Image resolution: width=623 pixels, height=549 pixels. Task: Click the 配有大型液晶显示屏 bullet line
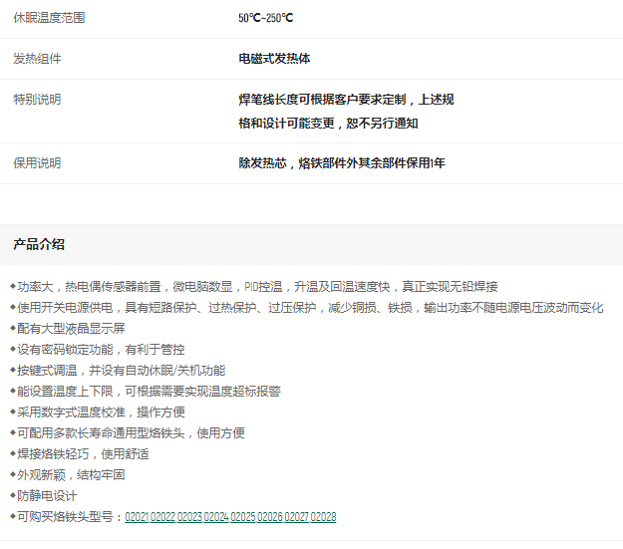(71, 328)
